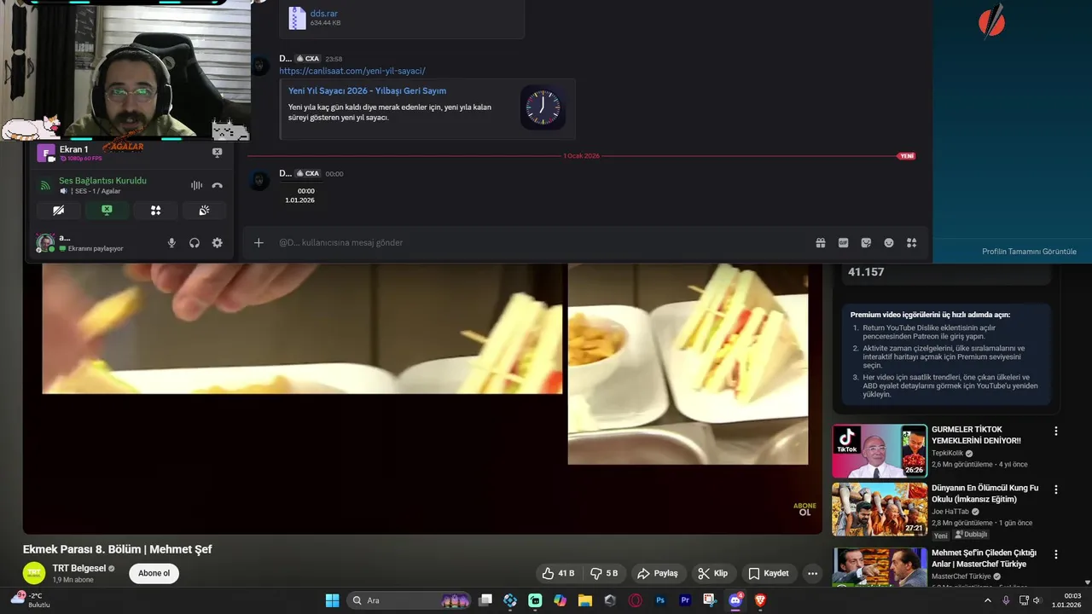Like the video with 41 B likes
The height and width of the screenshot is (614, 1092).
(559, 573)
